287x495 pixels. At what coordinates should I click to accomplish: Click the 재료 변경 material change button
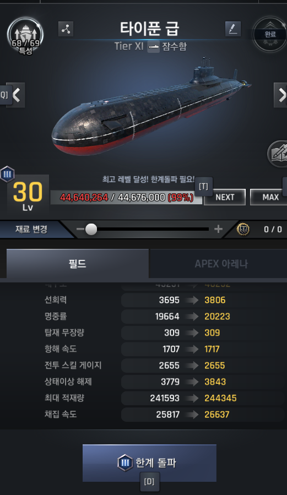click(x=31, y=229)
